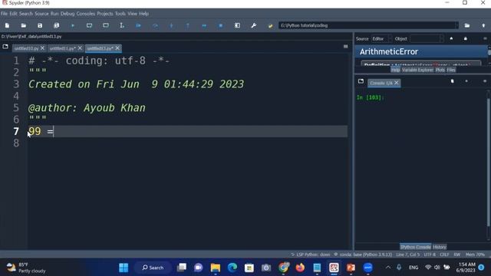This screenshot has width=491, height=276.
Task: Click the Save file icon
Action: 40,25
